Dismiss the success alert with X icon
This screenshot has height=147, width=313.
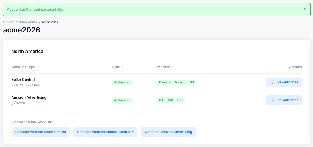click(305, 9)
